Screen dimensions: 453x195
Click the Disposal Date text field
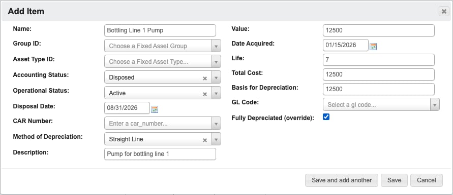(127, 108)
